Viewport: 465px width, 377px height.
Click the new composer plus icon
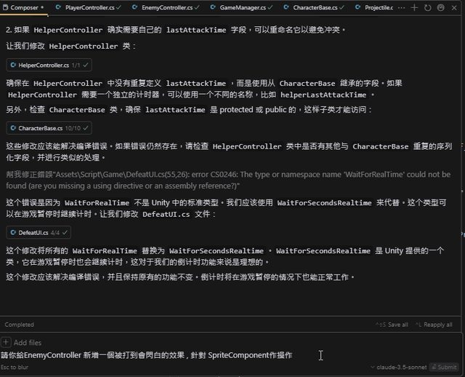[x=413, y=7]
